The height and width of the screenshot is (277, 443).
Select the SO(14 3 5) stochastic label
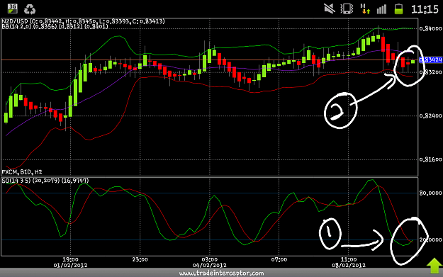45,181
